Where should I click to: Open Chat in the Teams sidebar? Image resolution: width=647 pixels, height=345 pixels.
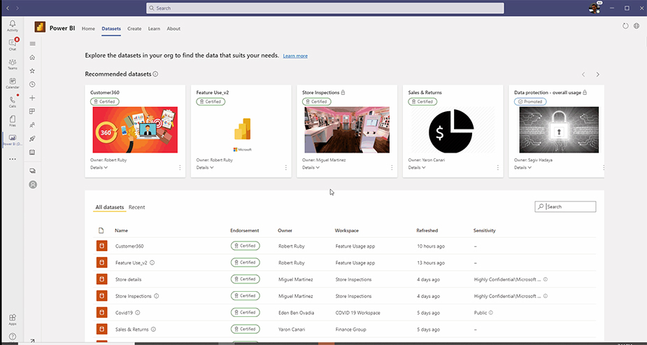click(13, 45)
